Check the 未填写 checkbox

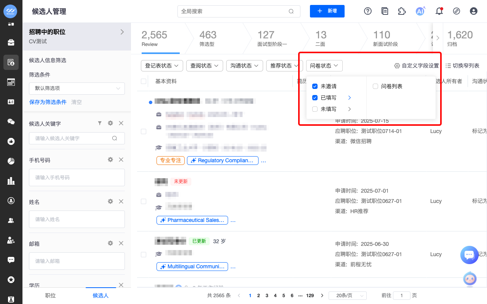point(315,109)
